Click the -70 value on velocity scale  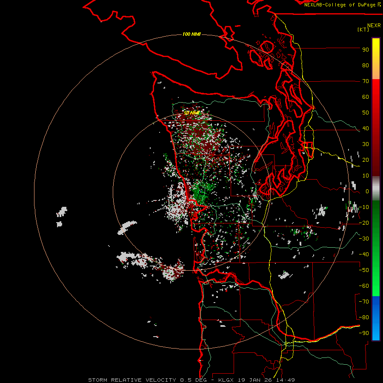[x=364, y=302]
